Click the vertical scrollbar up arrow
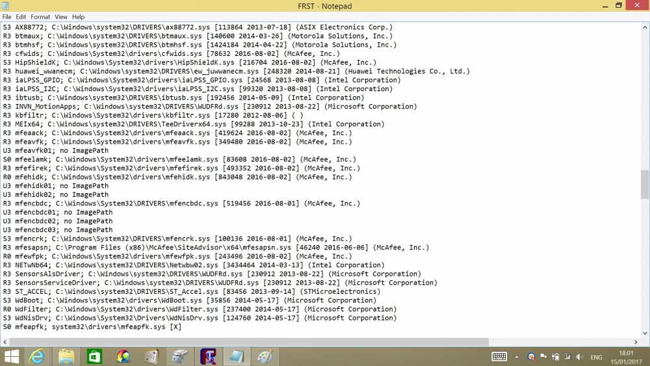The height and width of the screenshot is (366, 650). click(645, 27)
